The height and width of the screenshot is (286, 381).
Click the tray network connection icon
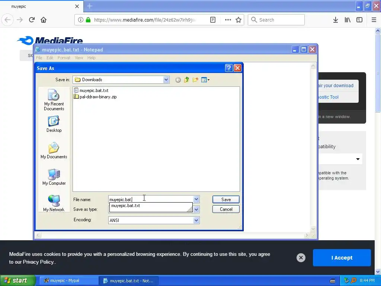346,280
